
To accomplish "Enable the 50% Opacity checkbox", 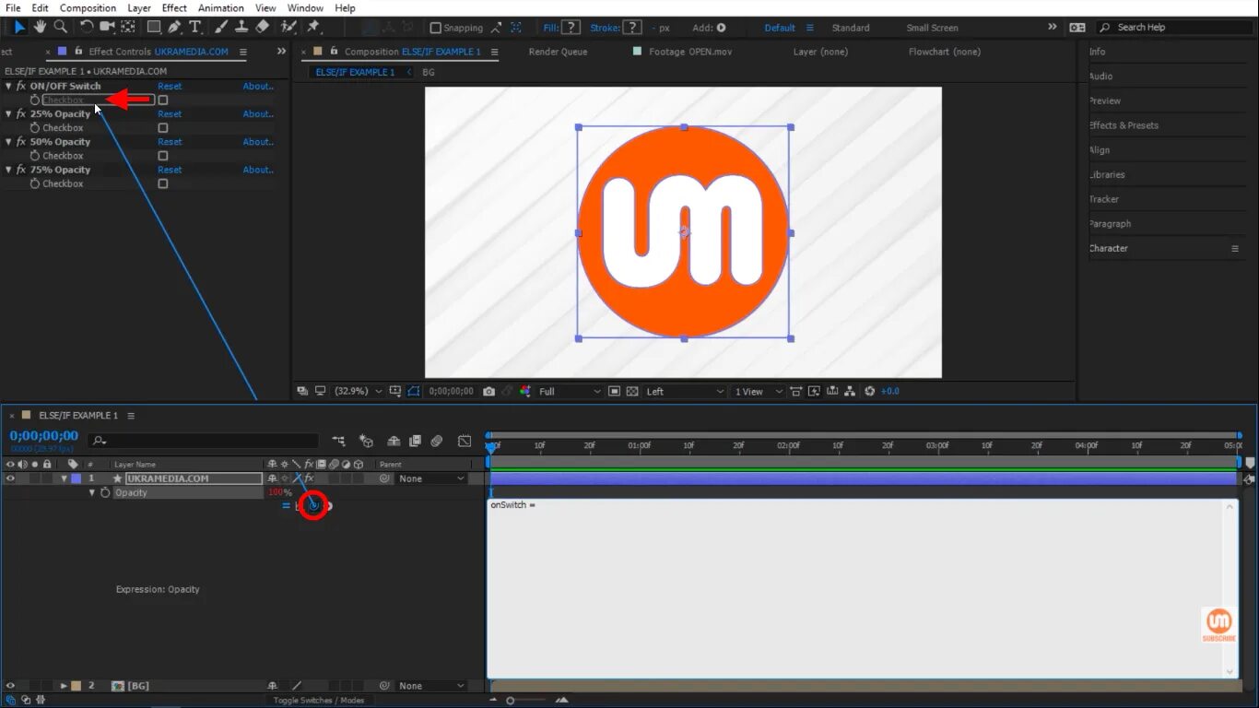I will [x=163, y=156].
